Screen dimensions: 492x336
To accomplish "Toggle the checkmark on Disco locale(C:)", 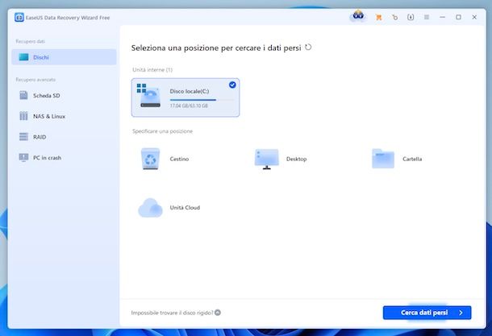I will [x=232, y=85].
